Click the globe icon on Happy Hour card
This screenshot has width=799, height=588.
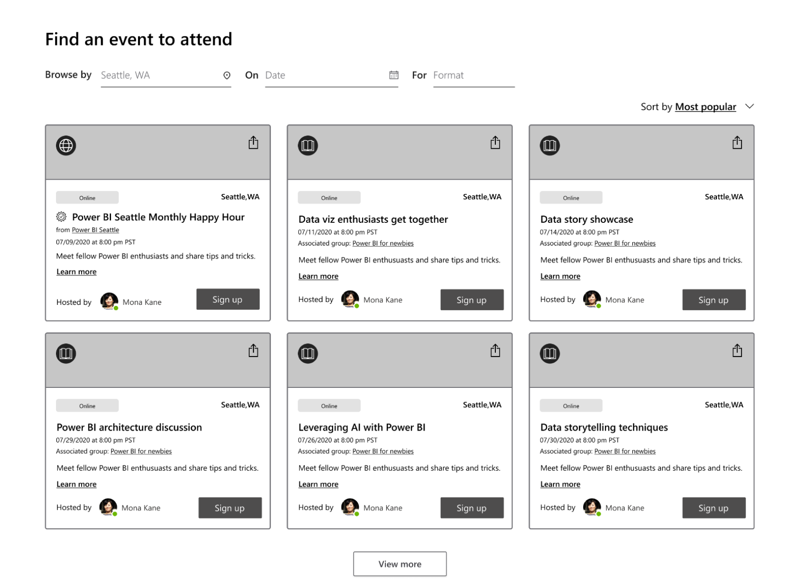click(x=66, y=146)
